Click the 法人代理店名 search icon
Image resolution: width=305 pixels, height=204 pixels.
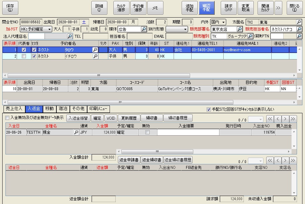tap(70, 36)
